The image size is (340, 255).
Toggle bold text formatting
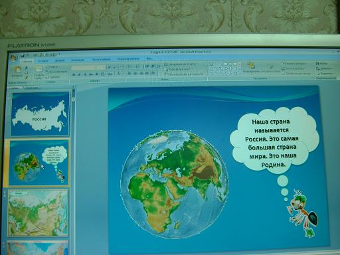click(74, 74)
